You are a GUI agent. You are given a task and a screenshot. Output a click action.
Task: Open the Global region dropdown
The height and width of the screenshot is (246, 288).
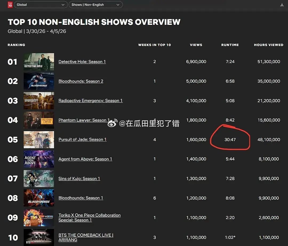41,5
